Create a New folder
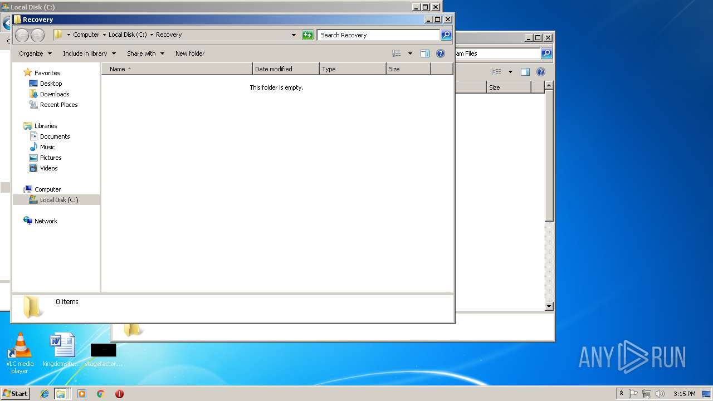Image resolution: width=713 pixels, height=401 pixels. coord(190,53)
